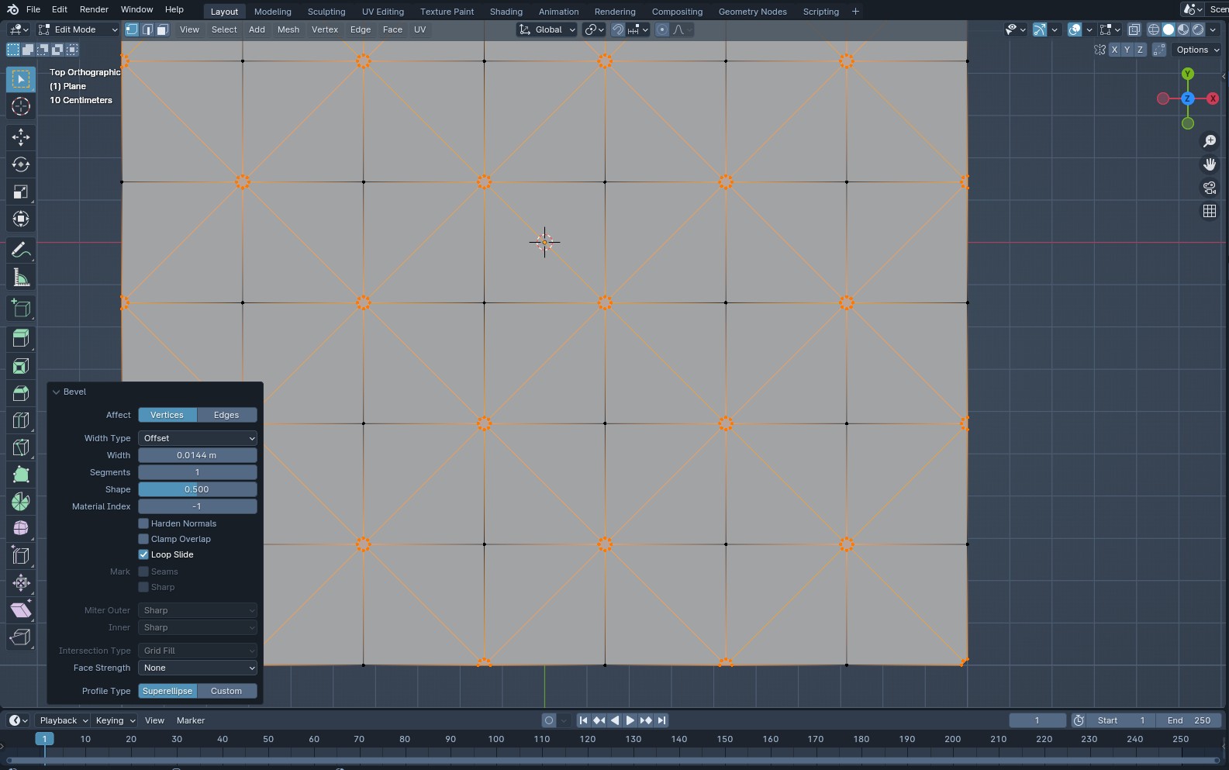Open the Face Strength dropdown
This screenshot has height=770, width=1229.
pos(198,668)
